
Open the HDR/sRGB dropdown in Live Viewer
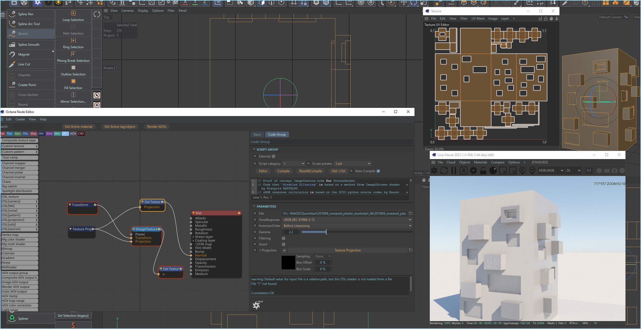(x=550, y=170)
